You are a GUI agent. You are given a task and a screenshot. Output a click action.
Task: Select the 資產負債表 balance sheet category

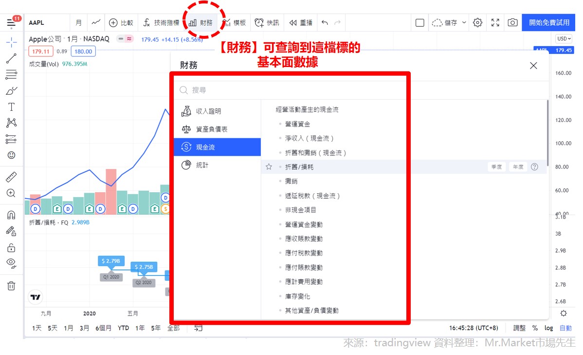click(x=217, y=129)
